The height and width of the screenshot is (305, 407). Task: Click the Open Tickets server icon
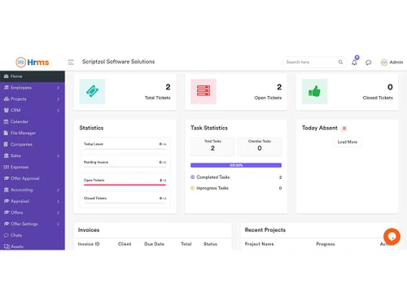pos(203,91)
